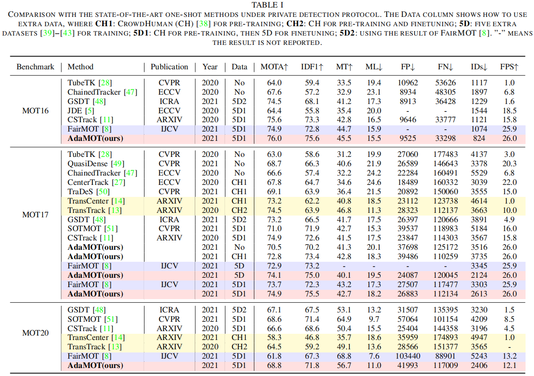The width and height of the screenshot is (534, 376).
Task: Select FP value 25404
Action: 407,328
